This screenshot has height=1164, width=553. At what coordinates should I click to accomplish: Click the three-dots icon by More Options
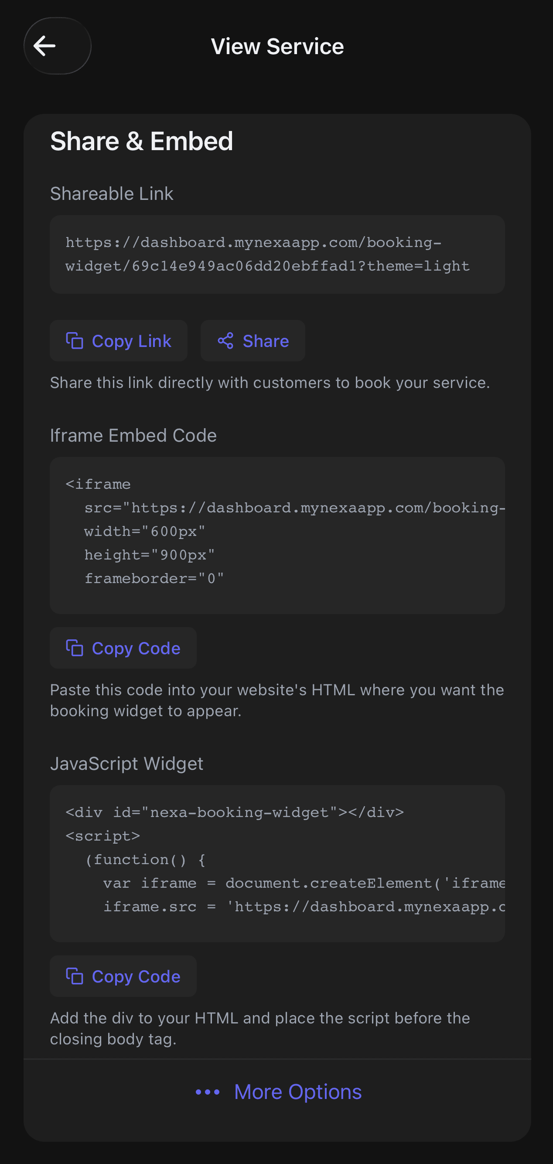pyautogui.click(x=208, y=1092)
